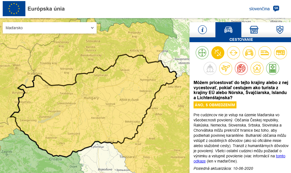Click the European Union flag logo
This screenshot has width=291, height=173.
14,9
